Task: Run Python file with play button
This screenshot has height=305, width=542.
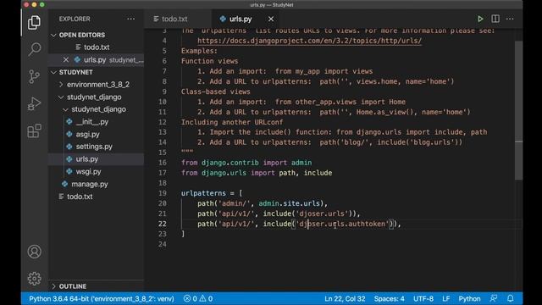Action: (x=480, y=19)
